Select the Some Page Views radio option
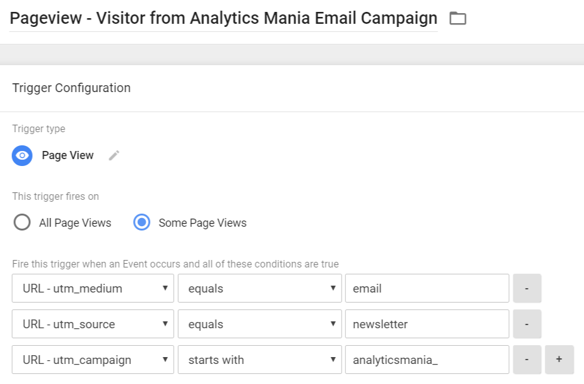 tap(142, 222)
